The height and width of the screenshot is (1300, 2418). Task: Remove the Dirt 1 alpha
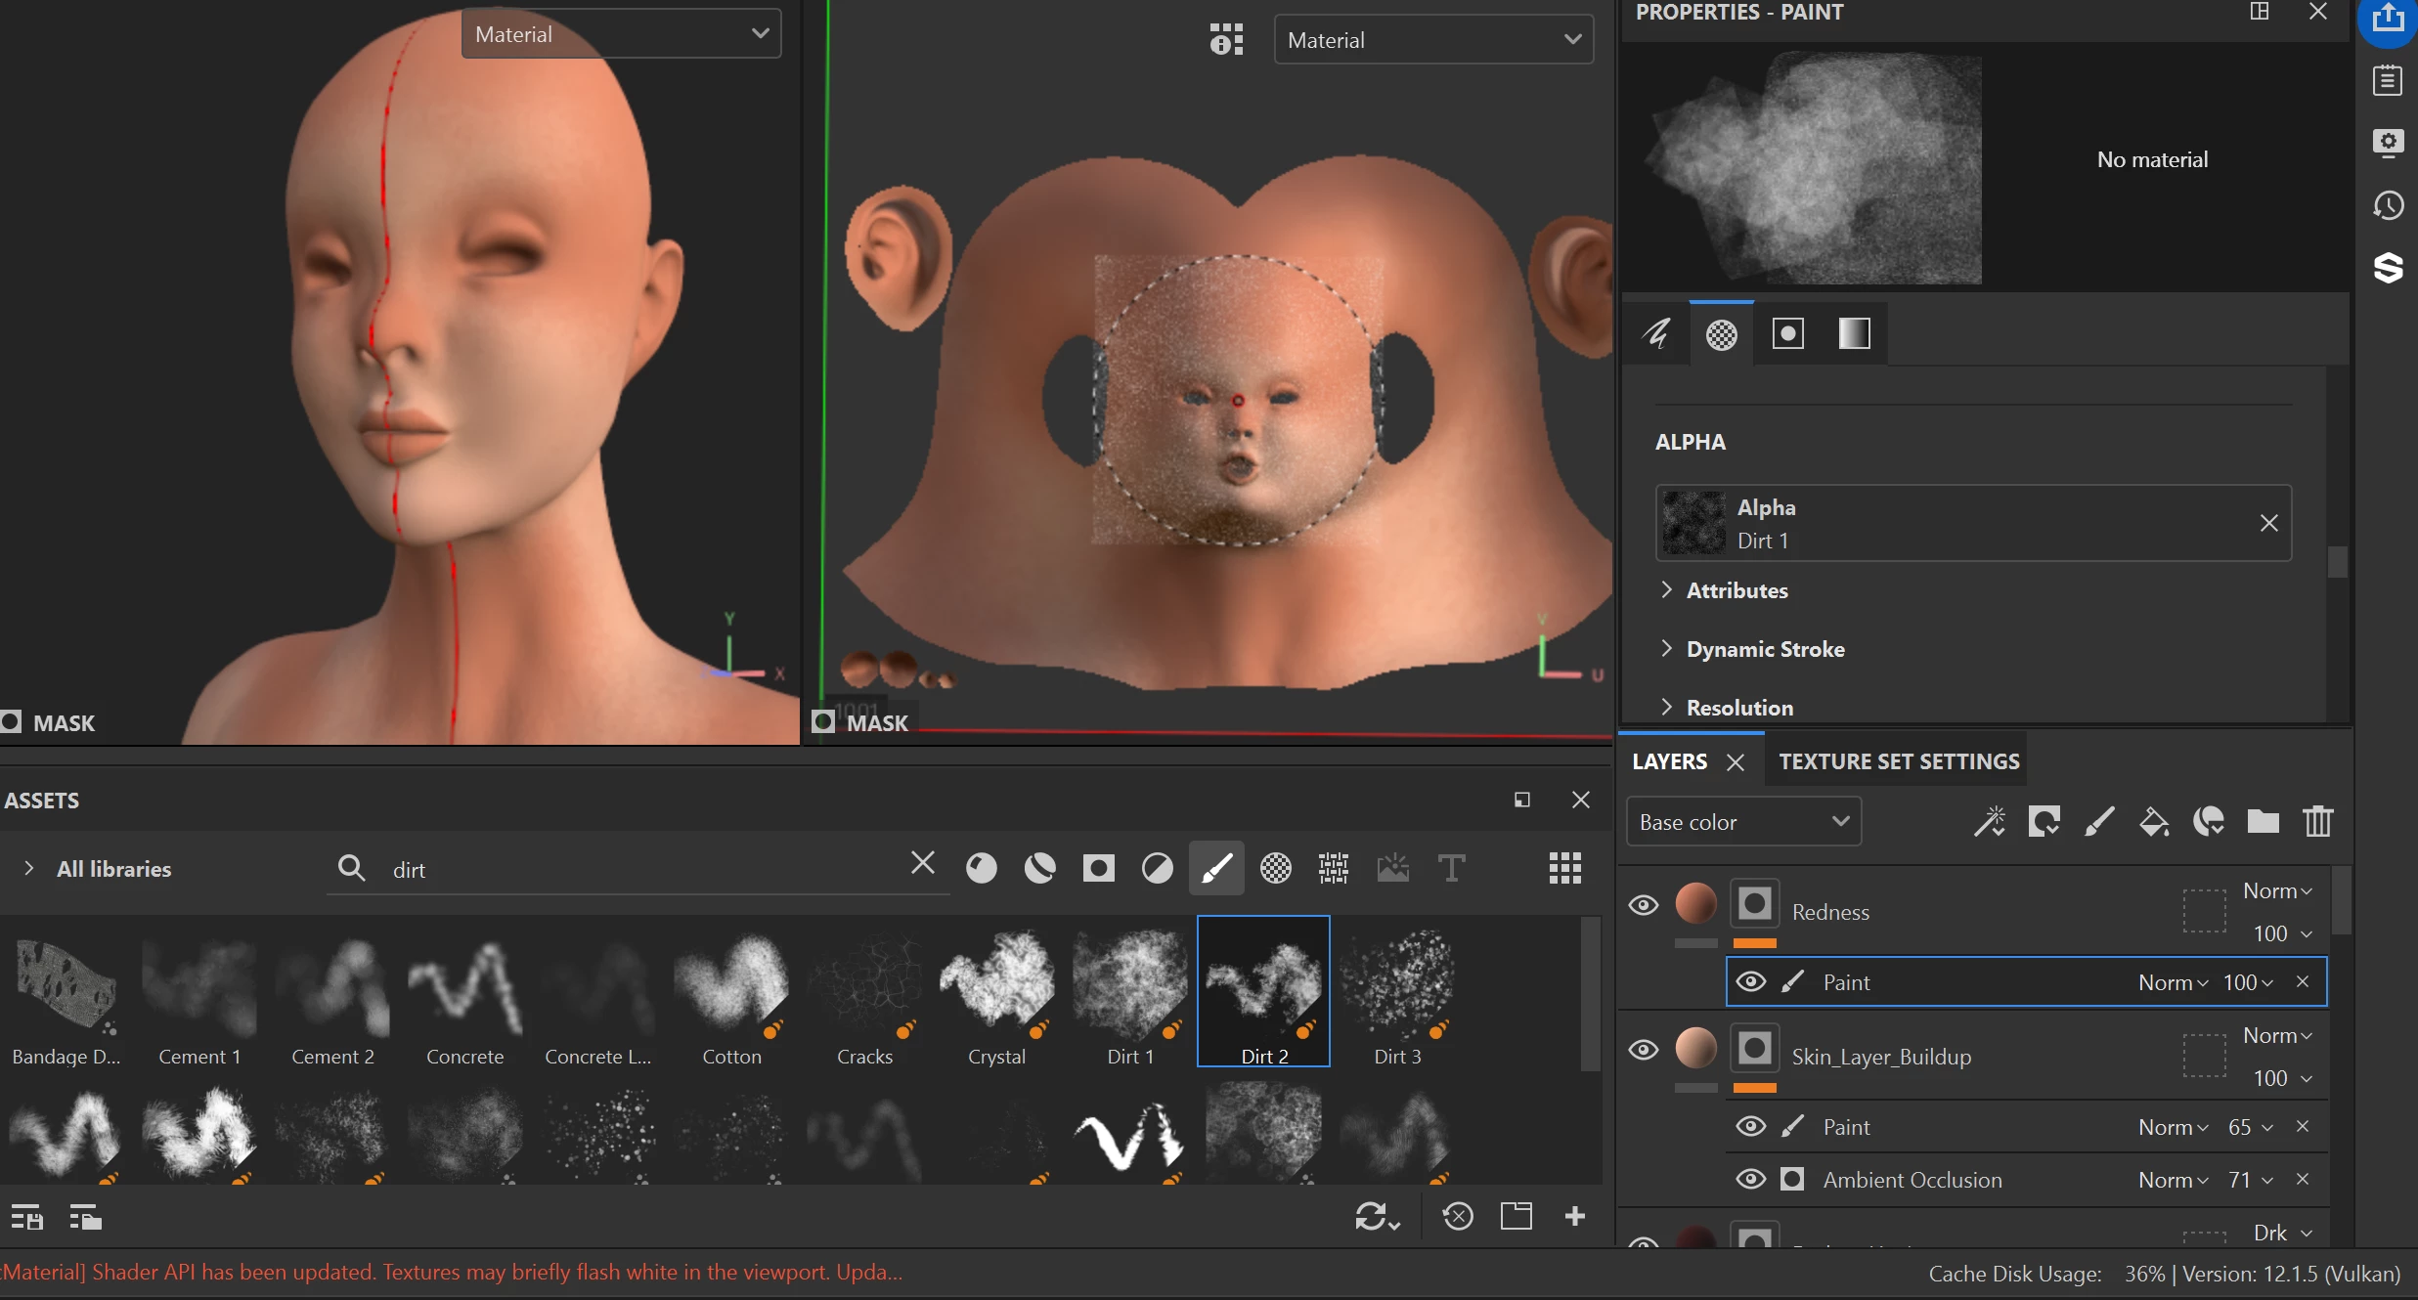2268,523
